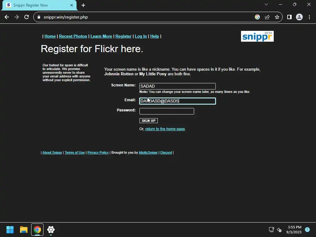The height and width of the screenshot is (237, 316).
Task: Click the Log In link
Action: coord(141,36)
